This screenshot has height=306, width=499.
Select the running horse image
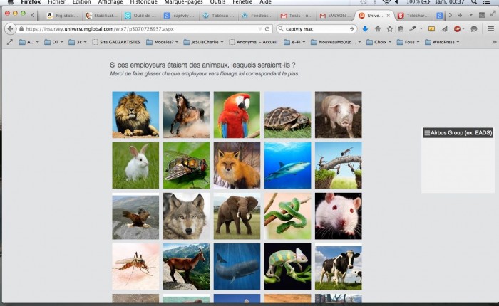186,115
